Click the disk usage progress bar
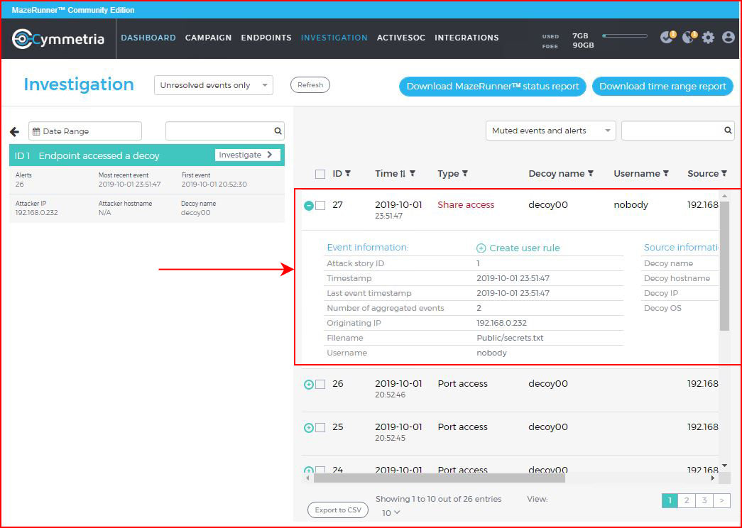Viewport: 742px width, 528px height. (625, 36)
